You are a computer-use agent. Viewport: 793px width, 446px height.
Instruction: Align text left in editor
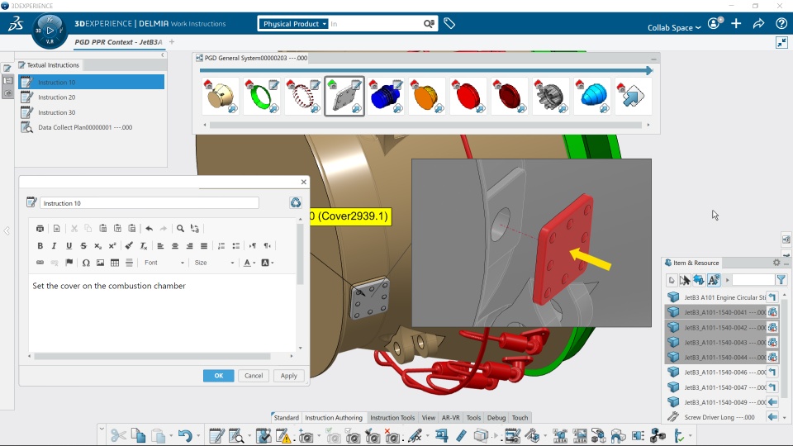tap(160, 246)
